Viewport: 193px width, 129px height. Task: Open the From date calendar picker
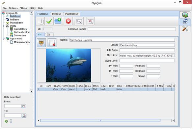(x=24, y=106)
